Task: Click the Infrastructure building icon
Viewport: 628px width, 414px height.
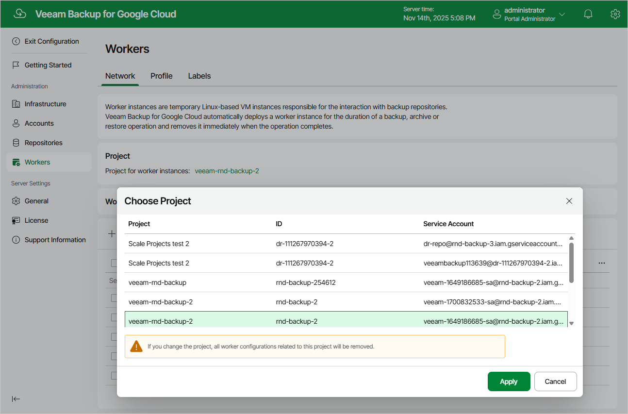Action: [x=16, y=104]
